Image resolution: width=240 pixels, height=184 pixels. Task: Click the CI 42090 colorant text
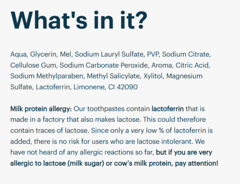click(123, 87)
